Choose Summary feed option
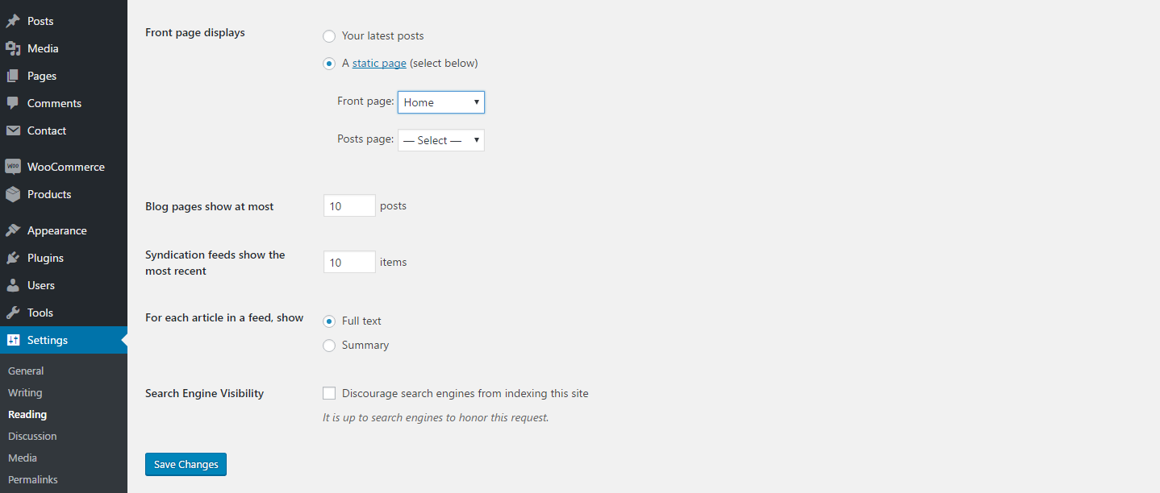The height and width of the screenshot is (493, 1160). [329, 346]
